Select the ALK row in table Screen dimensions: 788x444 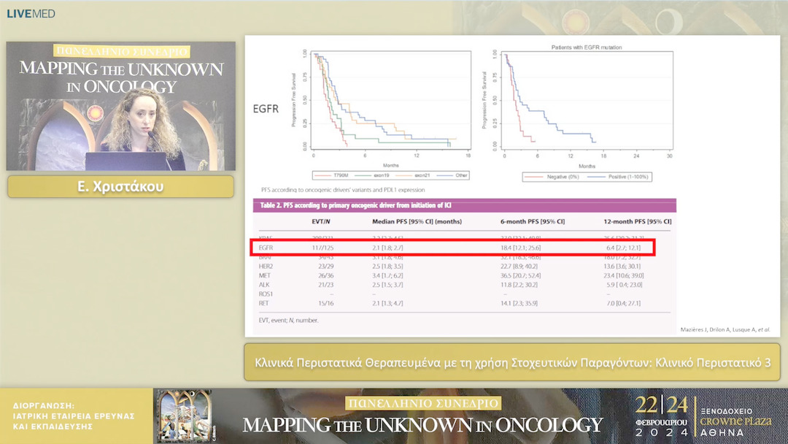click(x=452, y=284)
